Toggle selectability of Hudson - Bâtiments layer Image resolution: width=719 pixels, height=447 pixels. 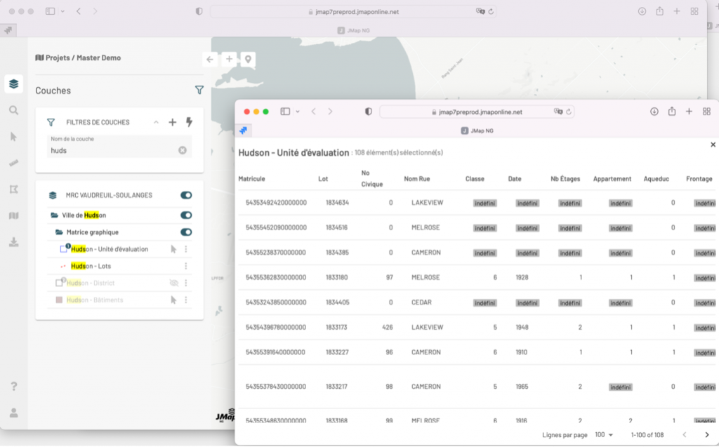173,300
